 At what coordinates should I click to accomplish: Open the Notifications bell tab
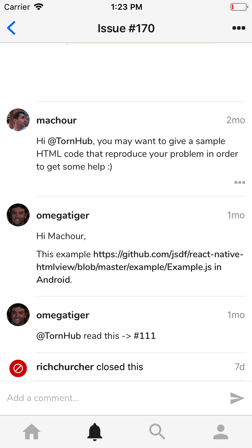[95, 432]
